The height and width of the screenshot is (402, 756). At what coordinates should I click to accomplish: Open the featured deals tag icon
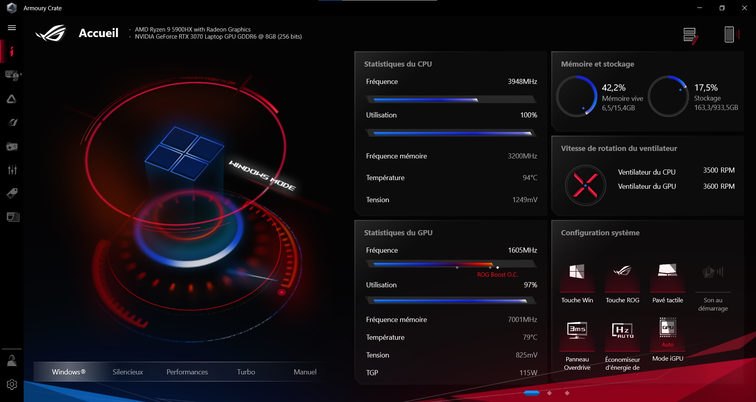(x=12, y=194)
